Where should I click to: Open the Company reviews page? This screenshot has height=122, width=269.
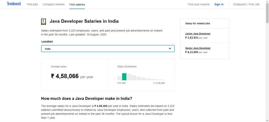[54, 4]
